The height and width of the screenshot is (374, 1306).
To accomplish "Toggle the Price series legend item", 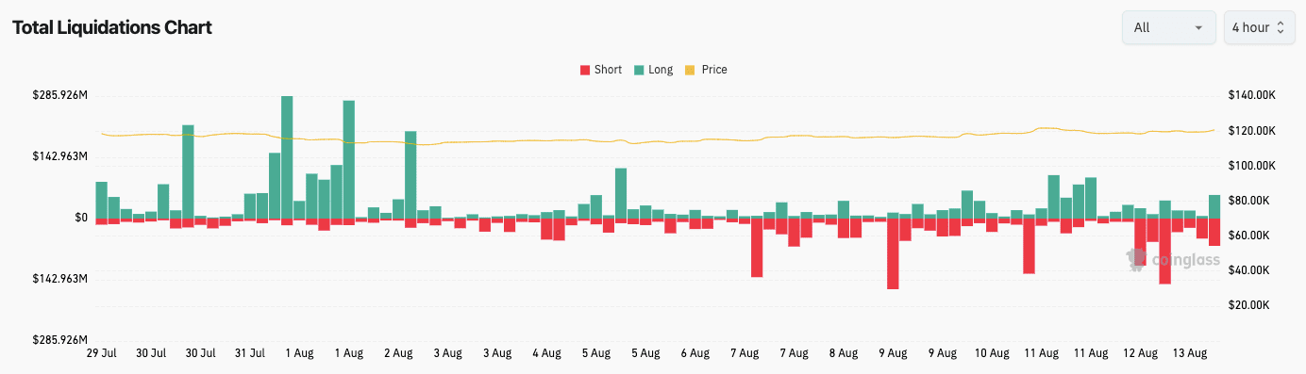I will click(x=706, y=70).
